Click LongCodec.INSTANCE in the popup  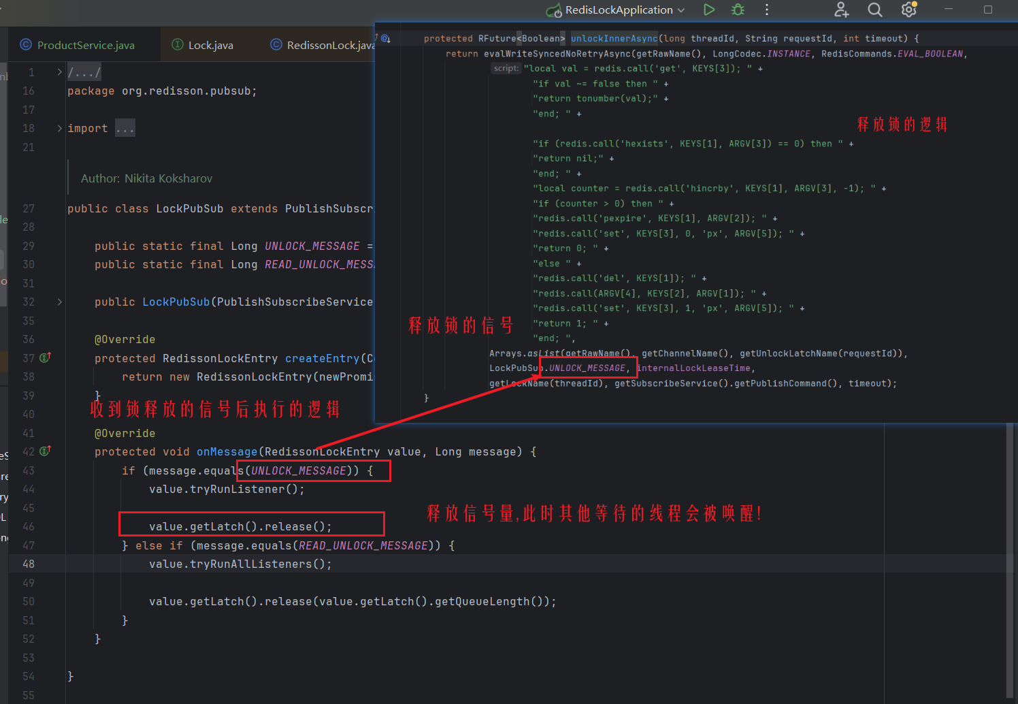click(761, 54)
